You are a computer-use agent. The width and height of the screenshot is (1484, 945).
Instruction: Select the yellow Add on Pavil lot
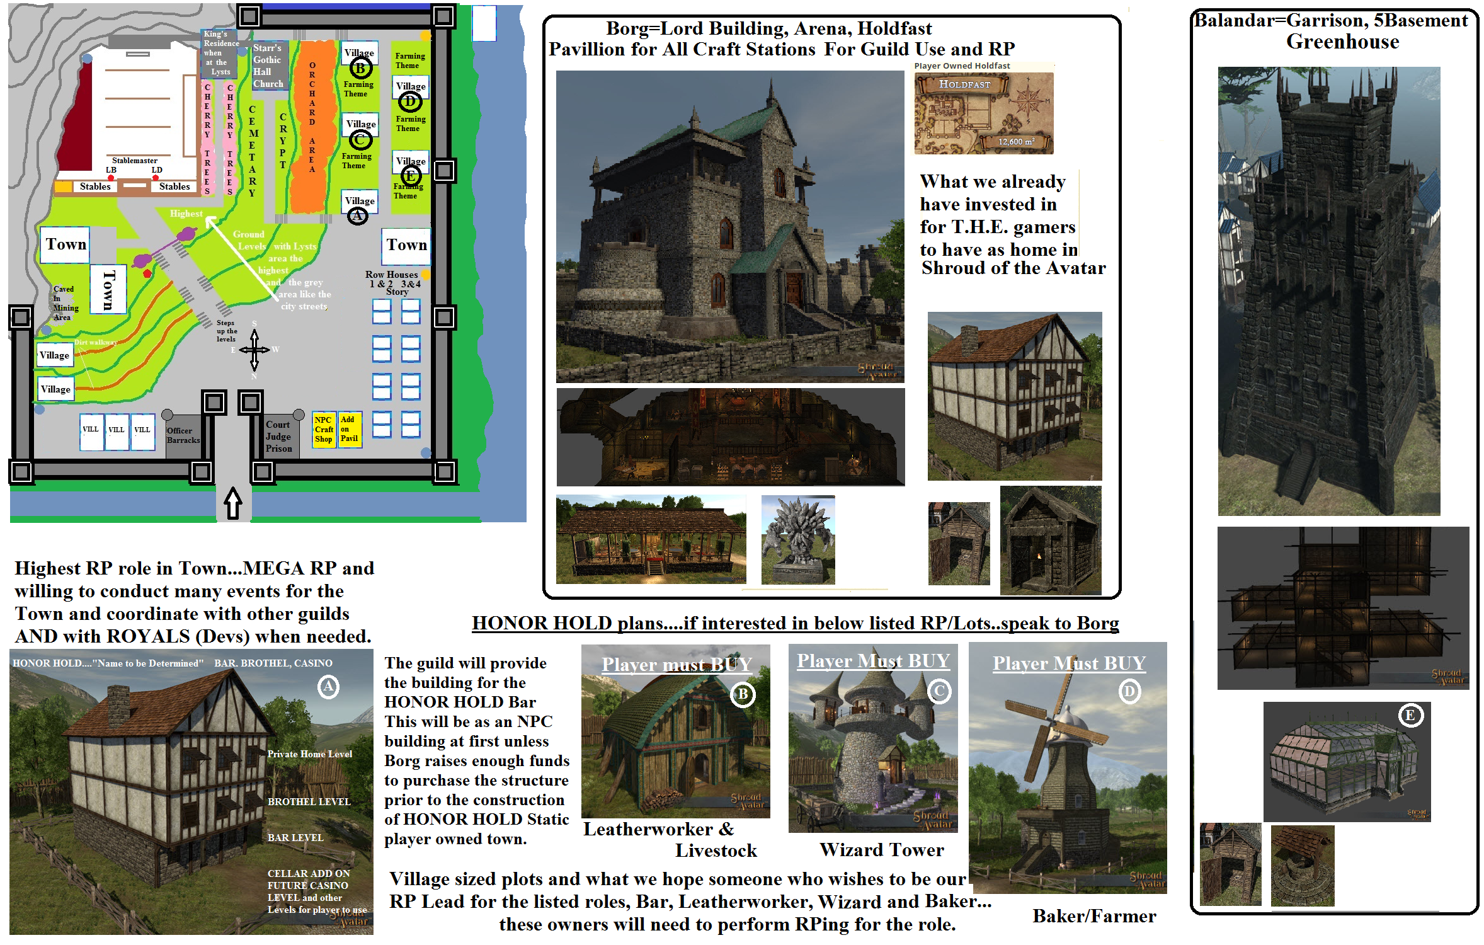tap(350, 430)
